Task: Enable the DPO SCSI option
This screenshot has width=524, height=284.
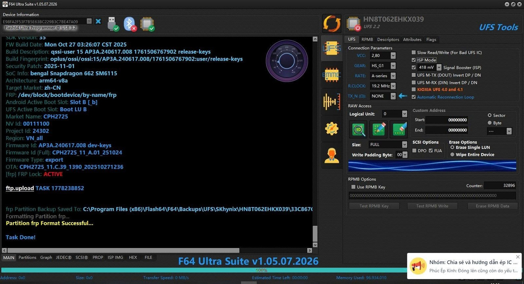Action: click(415, 151)
